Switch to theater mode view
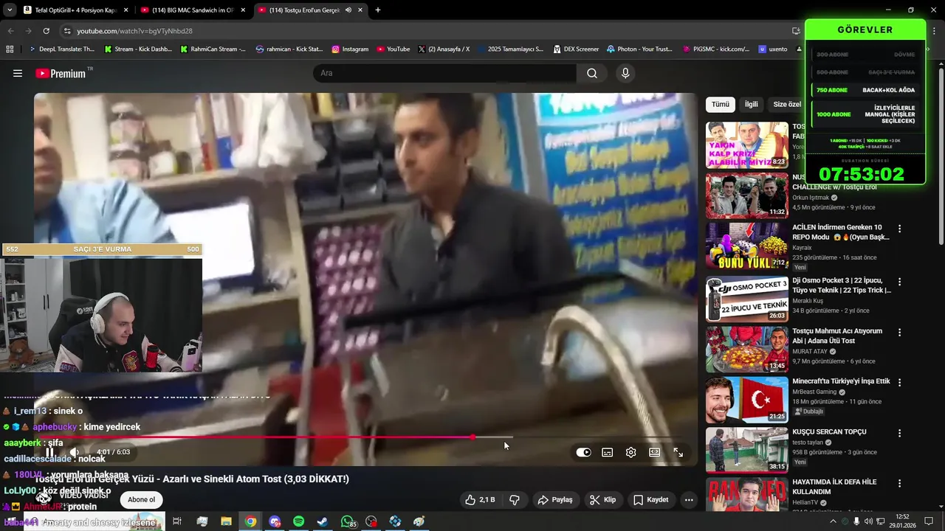Image resolution: width=945 pixels, height=531 pixels. point(654,452)
